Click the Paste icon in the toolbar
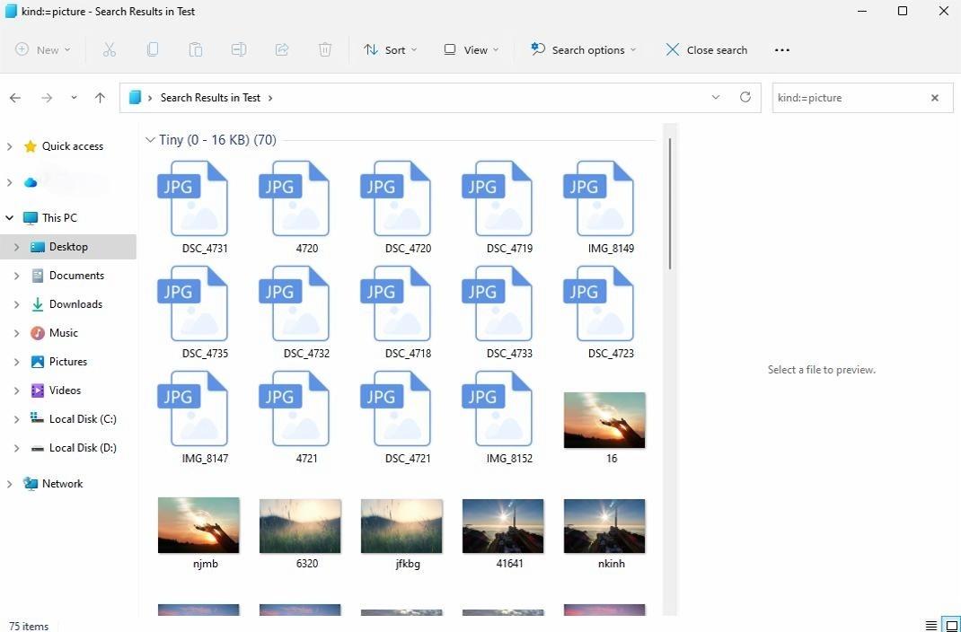This screenshot has height=632, width=961. [x=196, y=49]
